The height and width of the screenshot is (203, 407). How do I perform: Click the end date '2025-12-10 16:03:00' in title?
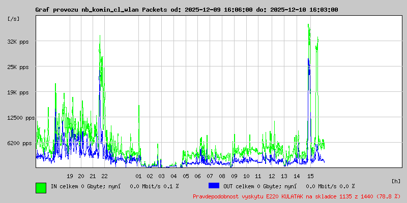[304, 10]
